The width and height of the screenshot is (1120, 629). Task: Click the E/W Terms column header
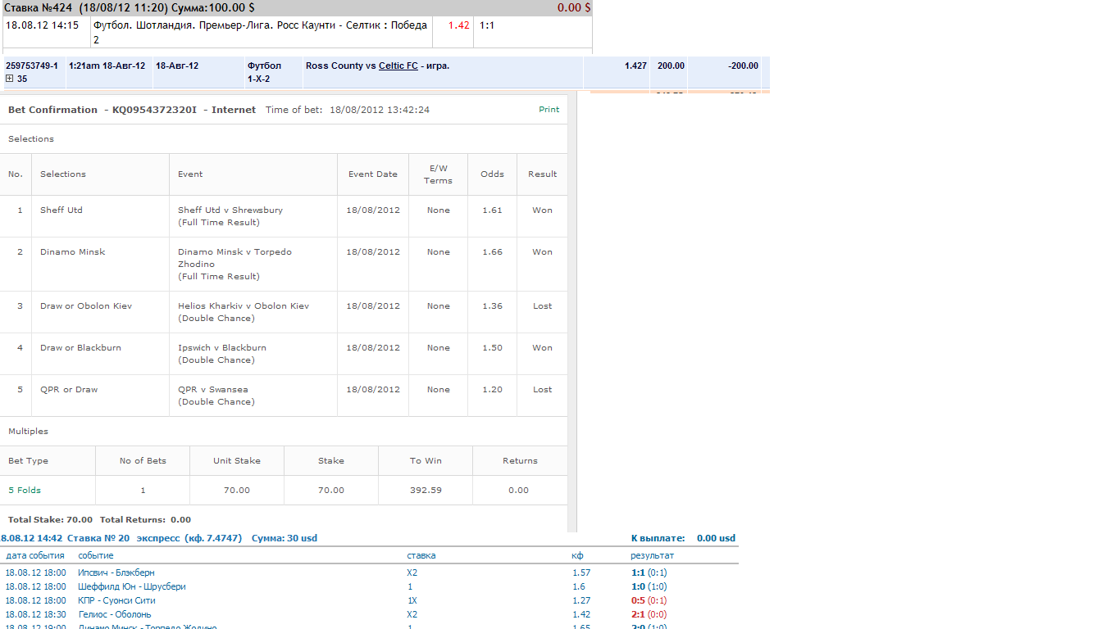(438, 174)
